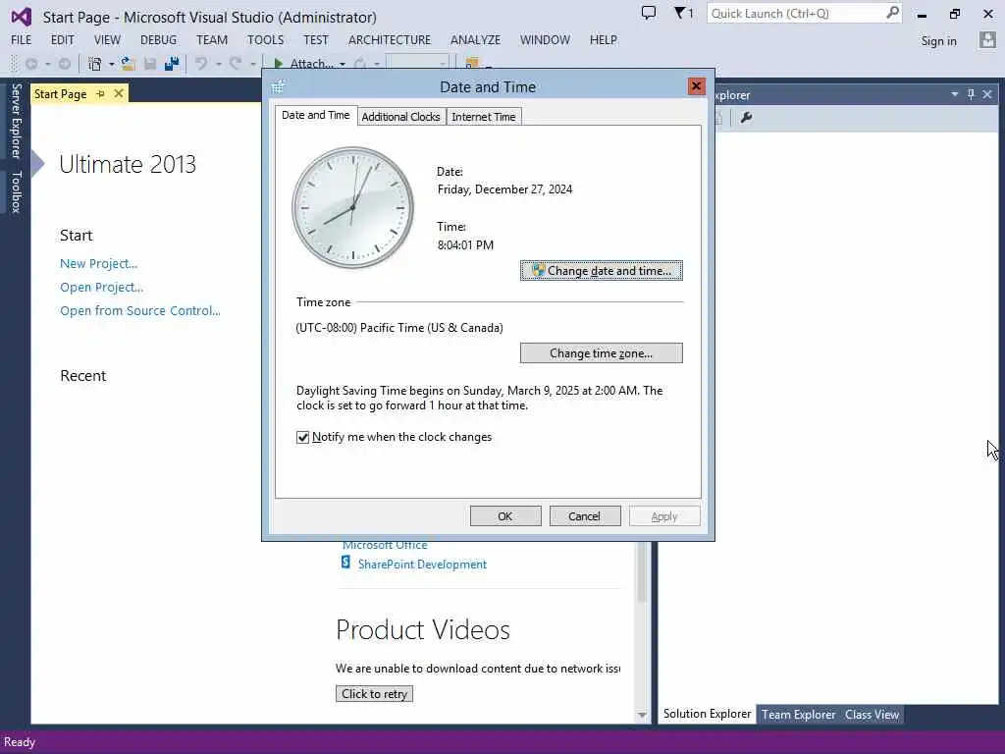Click Open from Source Control link
Image resolution: width=1005 pixels, height=754 pixels.
140,311
